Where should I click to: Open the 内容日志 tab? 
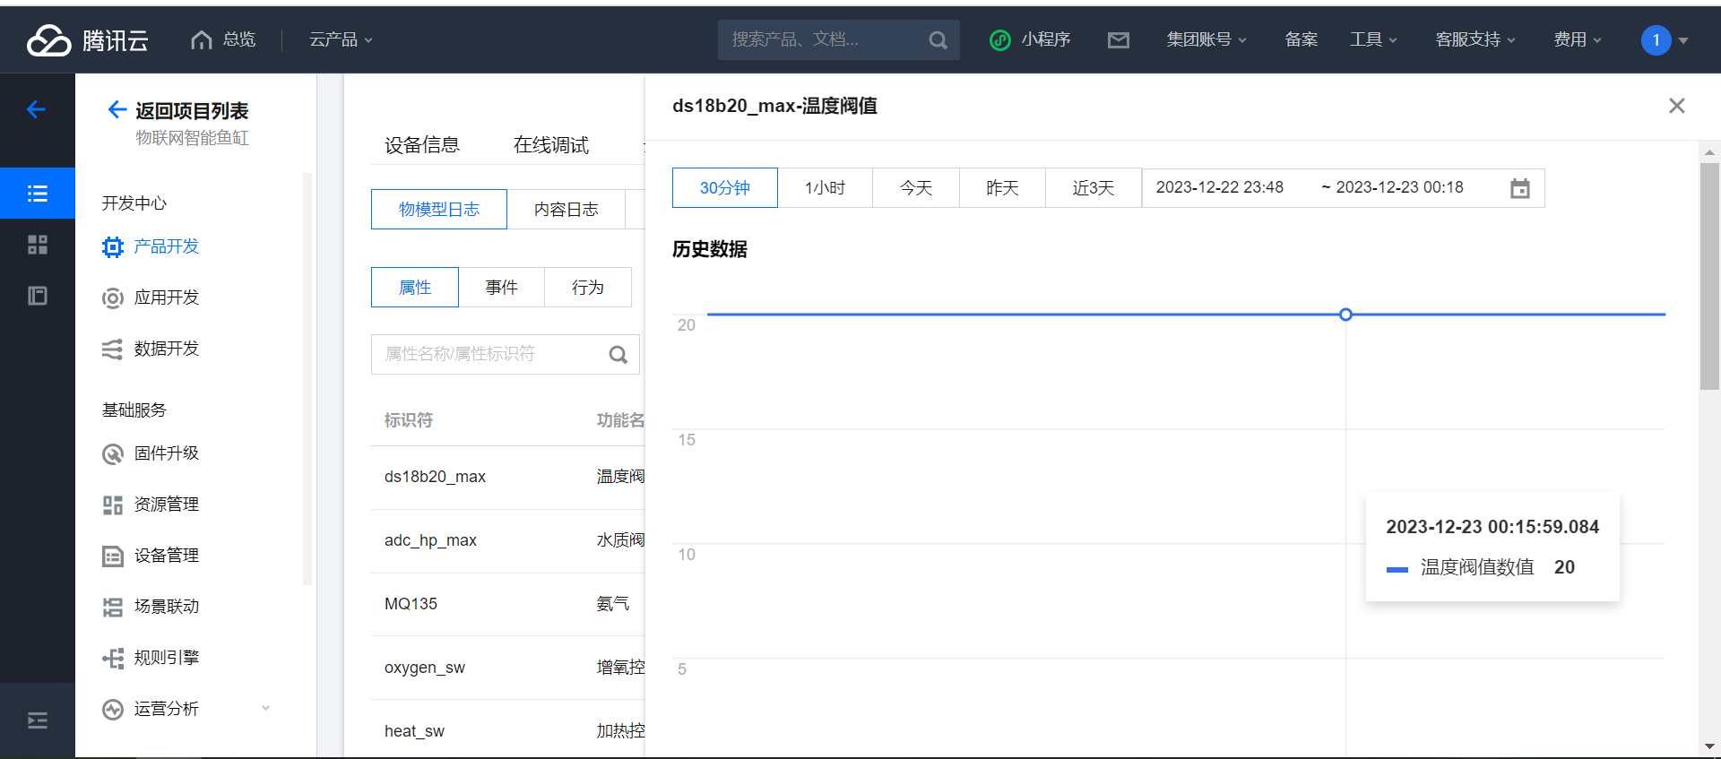[x=566, y=210]
